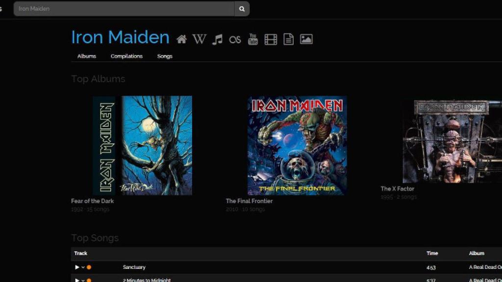Play the Sanctuary track

[77, 267]
